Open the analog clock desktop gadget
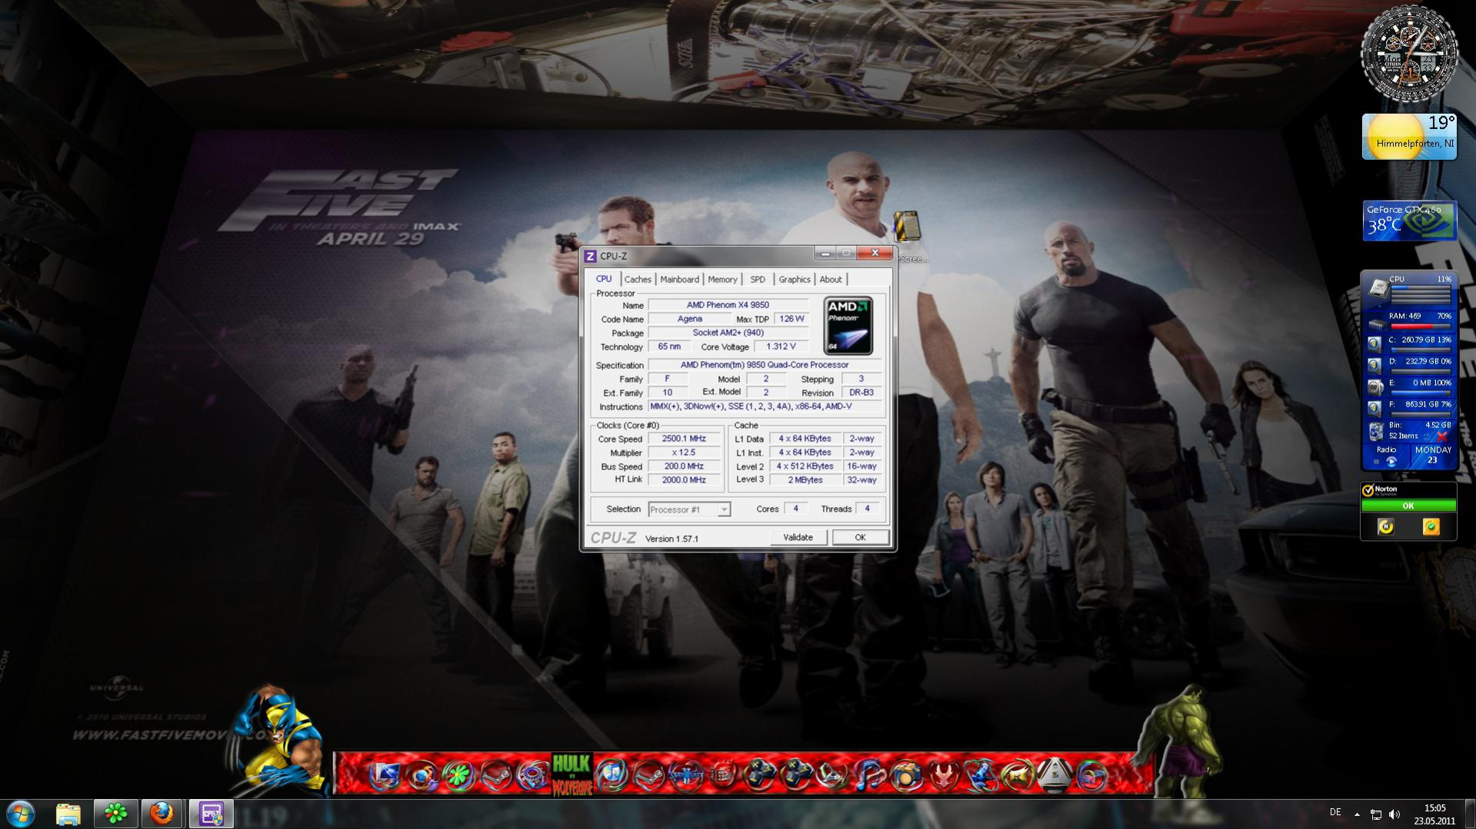This screenshot has width=1476, height=829. point(1409,54)
